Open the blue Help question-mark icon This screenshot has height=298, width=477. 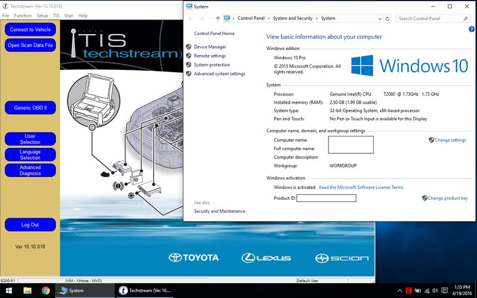[x=472, y=29]
